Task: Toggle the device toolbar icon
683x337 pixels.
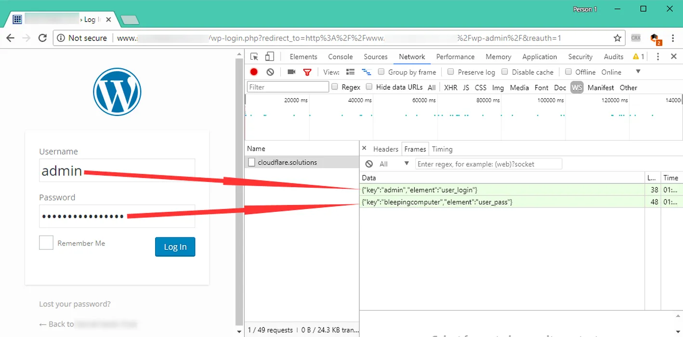Action: click(270, 57)
